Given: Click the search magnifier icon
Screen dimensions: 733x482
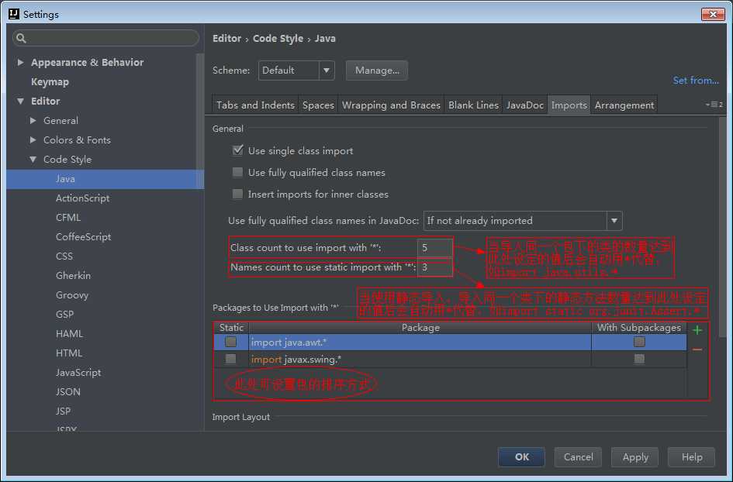Looking at the screenshot, I should pos(21,38).
